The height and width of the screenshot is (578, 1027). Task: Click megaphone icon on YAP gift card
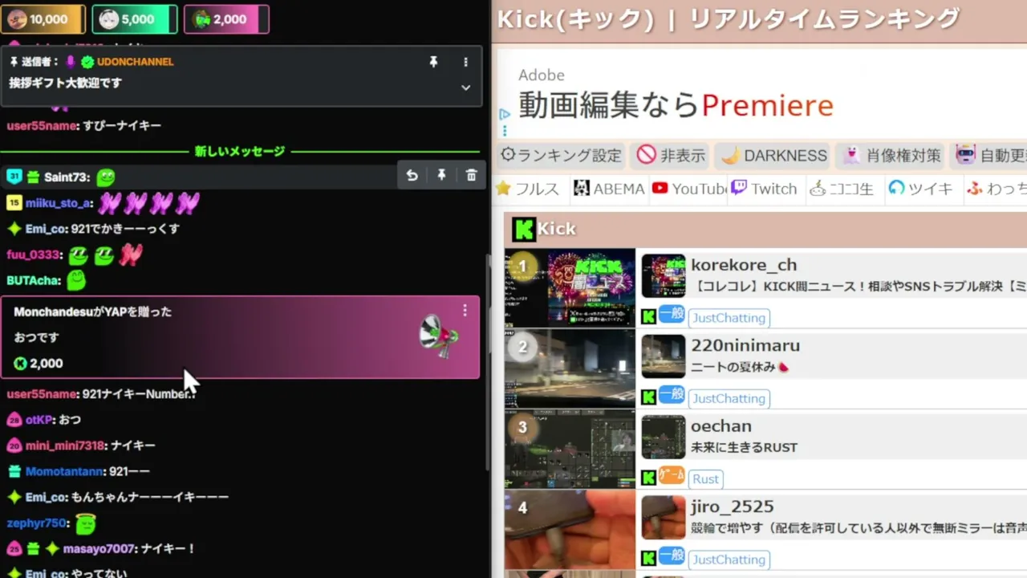439,336
